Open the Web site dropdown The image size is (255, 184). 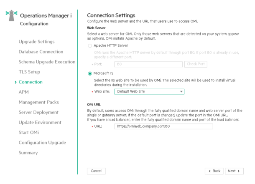(149, 91)
